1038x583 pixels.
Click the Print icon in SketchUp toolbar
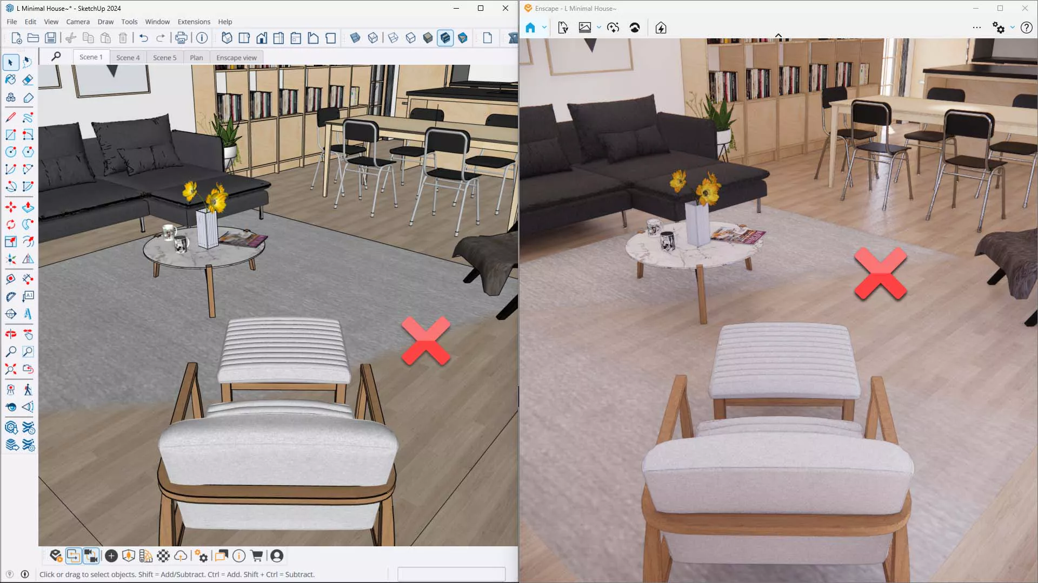click(181, 38)
